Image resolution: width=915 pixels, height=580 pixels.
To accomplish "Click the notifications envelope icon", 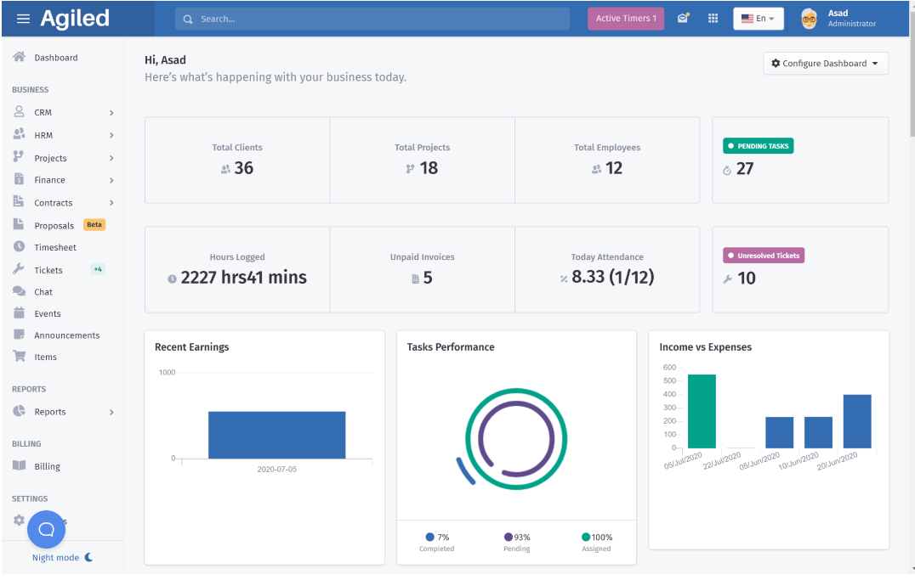I will point(683,18).
